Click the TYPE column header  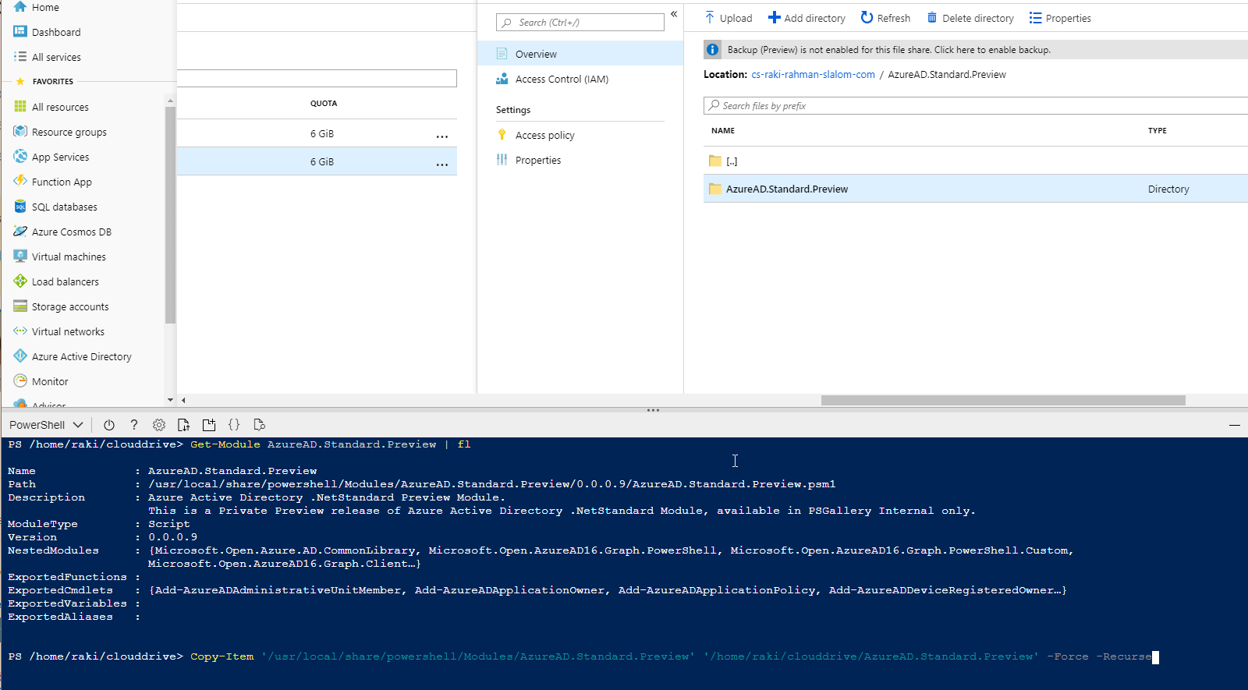pyautogui.click(x=1158, y=130)
